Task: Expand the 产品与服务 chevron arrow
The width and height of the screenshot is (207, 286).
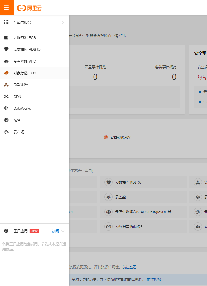Action: pos(63,22)
